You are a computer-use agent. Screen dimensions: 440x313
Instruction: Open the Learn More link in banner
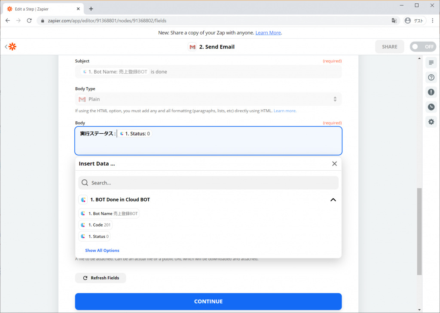coord(268,33)
